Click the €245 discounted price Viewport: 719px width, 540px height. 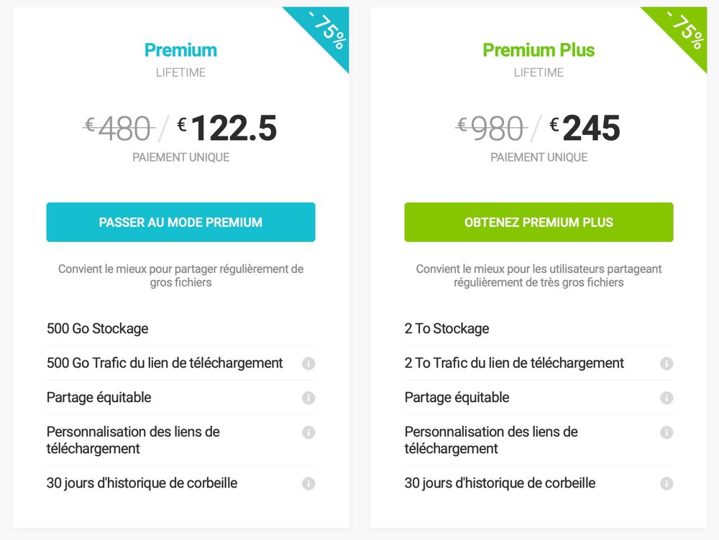click(x=587, y=129)
